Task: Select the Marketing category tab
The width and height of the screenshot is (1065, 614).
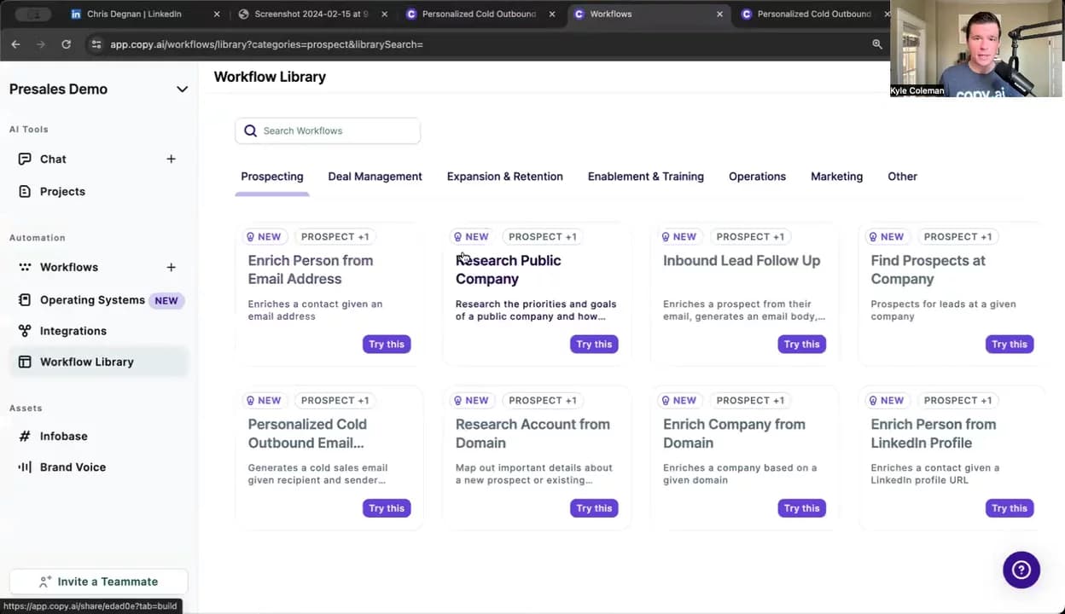Action: click(x=836, y=177)
